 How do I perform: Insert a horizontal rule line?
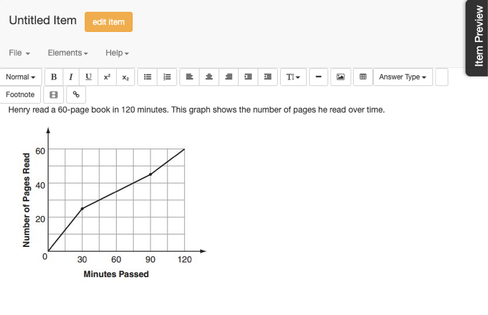point(318,77)
